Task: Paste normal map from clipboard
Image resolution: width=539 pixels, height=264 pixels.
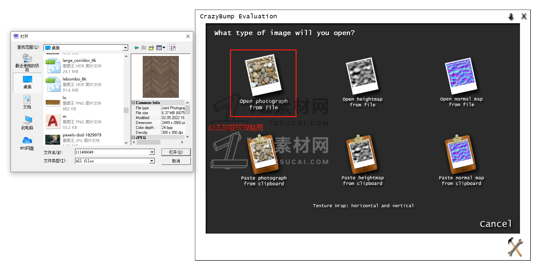Action: pos(461,160)
